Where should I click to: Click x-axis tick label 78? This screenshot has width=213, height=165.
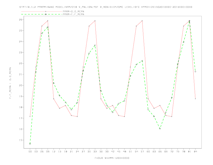[x=183, y=152]
